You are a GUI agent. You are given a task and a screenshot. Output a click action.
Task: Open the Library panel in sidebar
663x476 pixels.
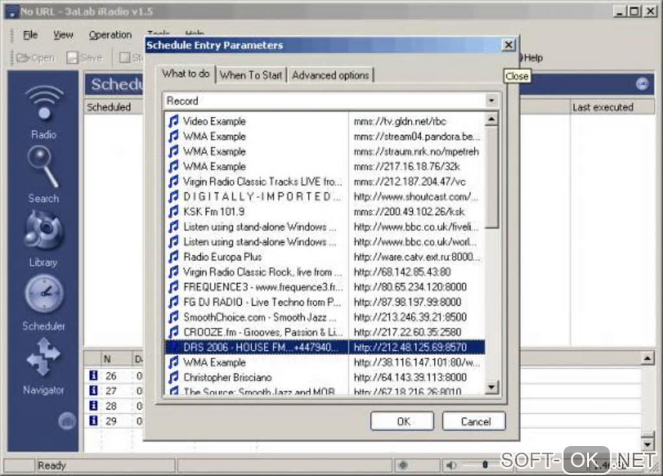44,238
